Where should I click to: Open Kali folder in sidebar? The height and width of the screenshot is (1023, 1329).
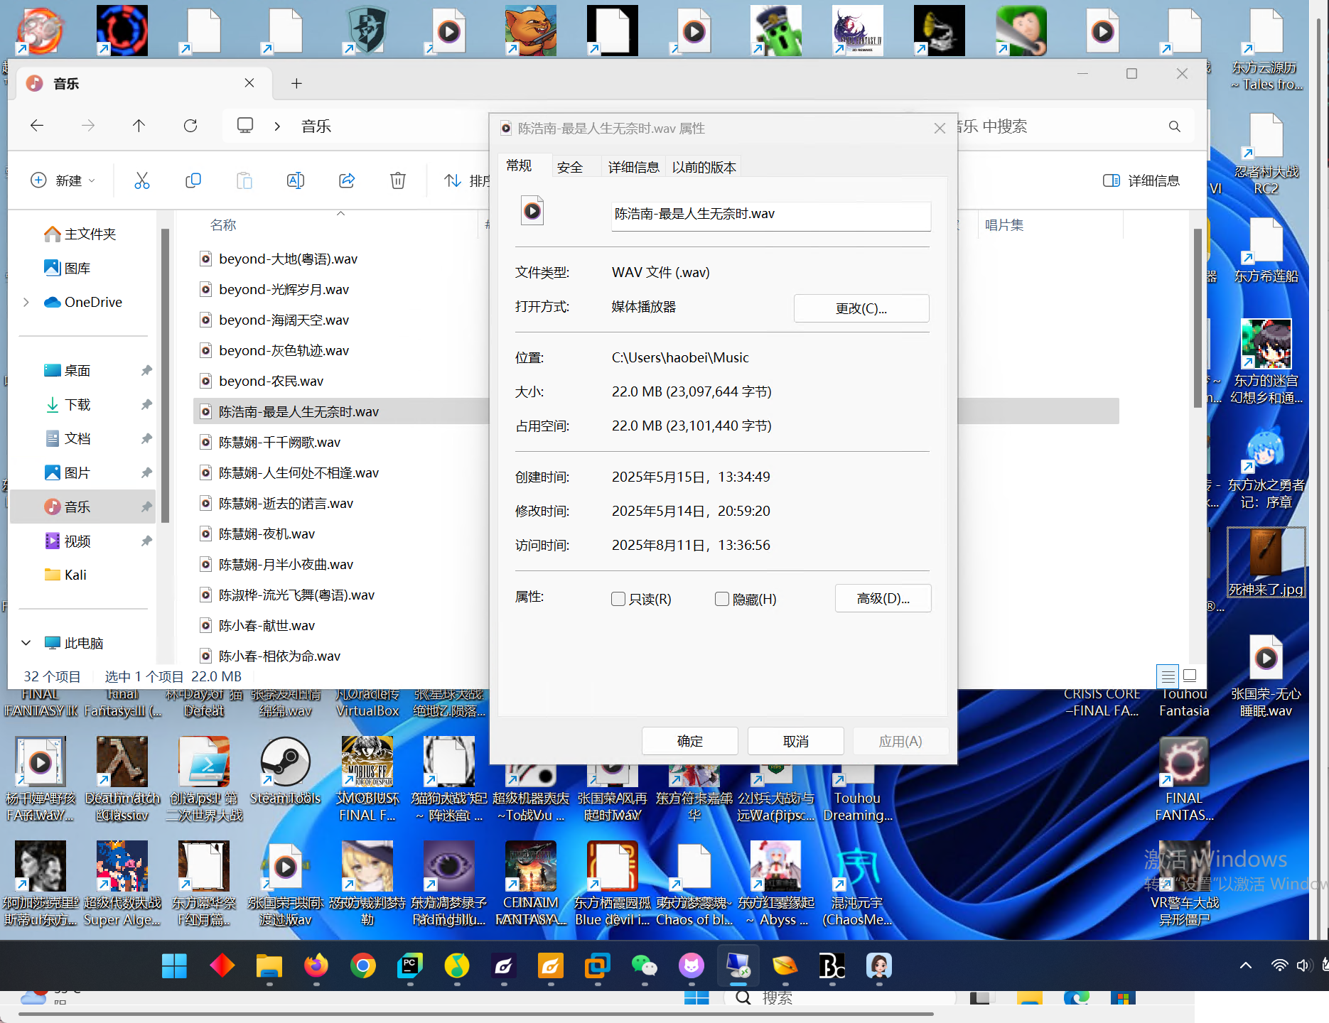75,575
